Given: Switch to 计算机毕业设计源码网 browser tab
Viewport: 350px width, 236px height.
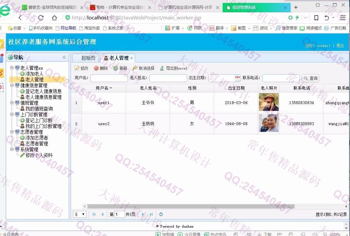Looking at the screenshot, I should click(x=188, y=7).
